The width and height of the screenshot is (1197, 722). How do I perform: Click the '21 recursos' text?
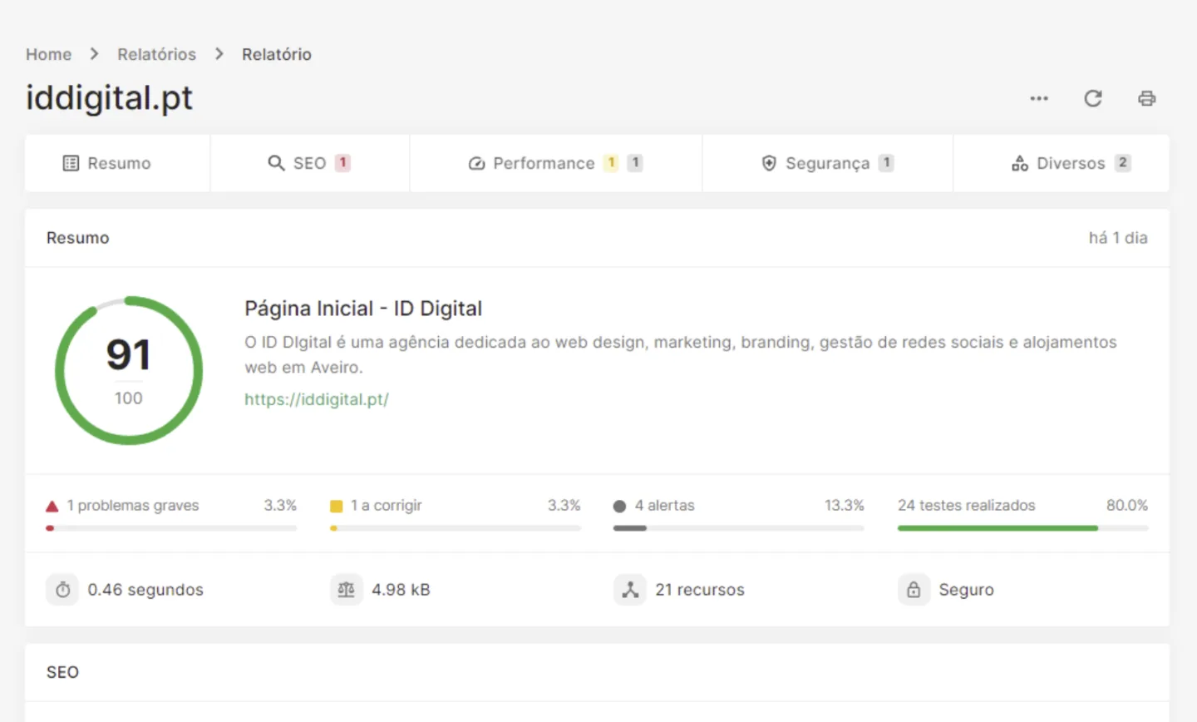[x=700, y=590]
